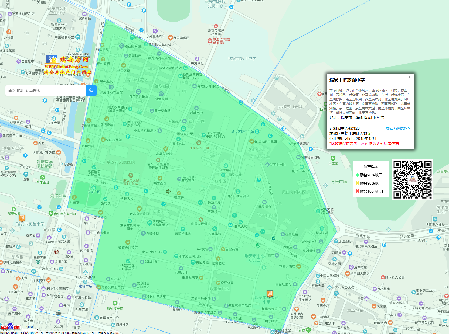
Task: Click the 瑞安市人民医院 hospital marker icon
Action: (131, 176)
